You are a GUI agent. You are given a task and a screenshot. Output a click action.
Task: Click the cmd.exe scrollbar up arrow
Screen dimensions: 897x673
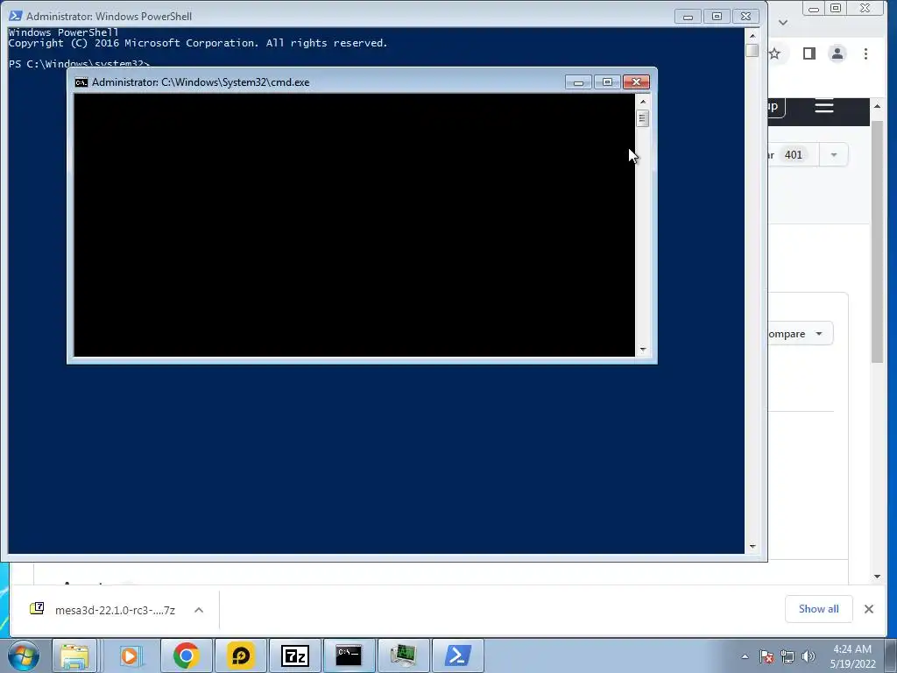643,102
